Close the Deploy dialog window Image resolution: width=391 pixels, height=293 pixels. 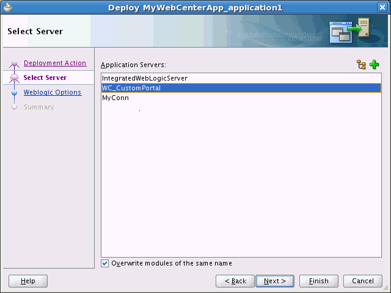coord(382,7)
